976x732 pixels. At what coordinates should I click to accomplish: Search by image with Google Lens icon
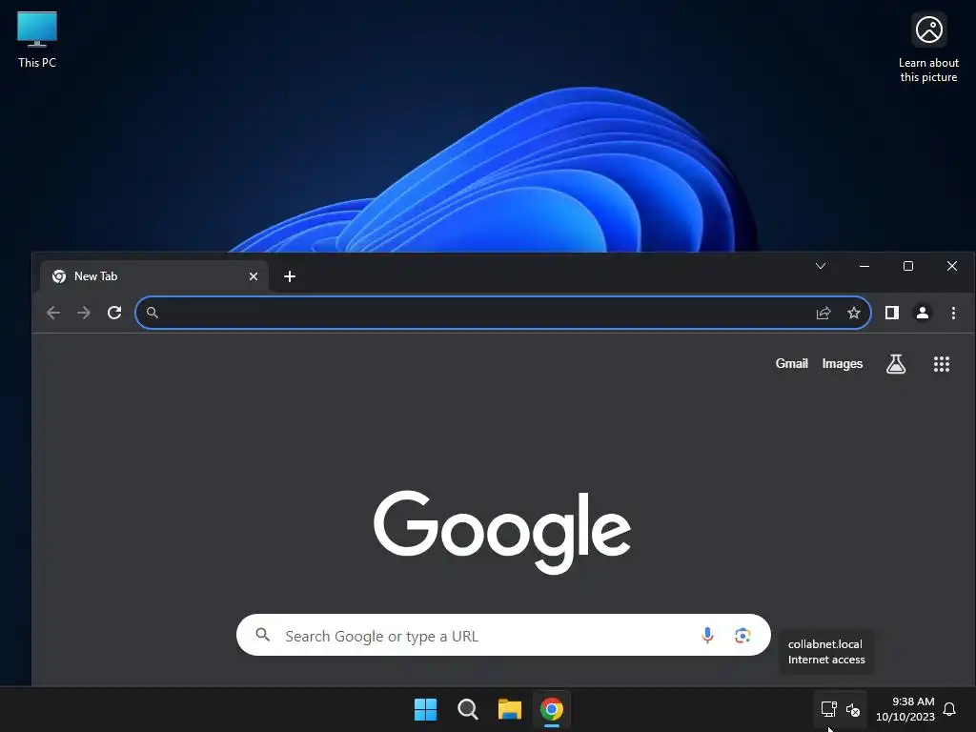pyautogui.click(x=742, y=635)
